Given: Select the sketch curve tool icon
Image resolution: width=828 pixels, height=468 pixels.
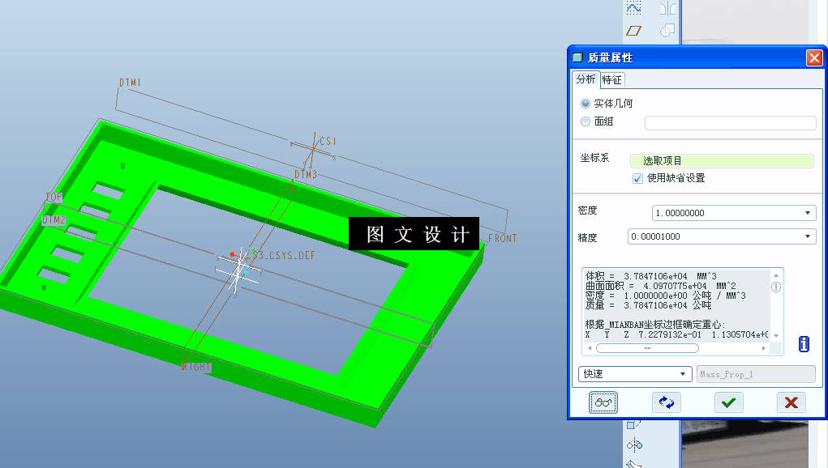Looking at the screenshot, I should click(633, 7).
